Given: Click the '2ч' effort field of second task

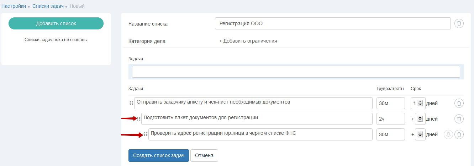Looking at the screenshot, I should tap(391, 119).
